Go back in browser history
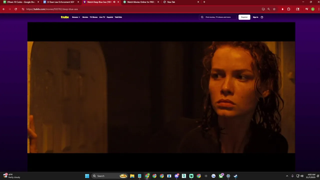 coord(4,9)
